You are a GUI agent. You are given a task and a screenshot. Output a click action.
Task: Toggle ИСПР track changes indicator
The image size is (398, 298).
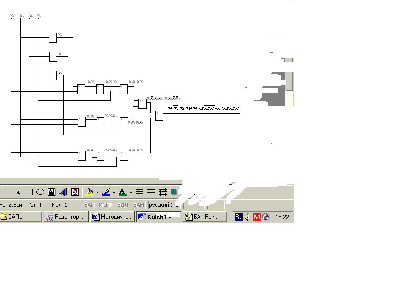106,205
